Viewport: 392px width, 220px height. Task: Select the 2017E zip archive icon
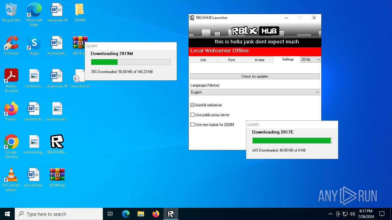[x=79, y=46]
